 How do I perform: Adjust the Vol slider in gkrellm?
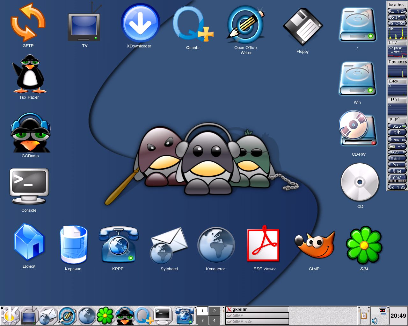397,158
